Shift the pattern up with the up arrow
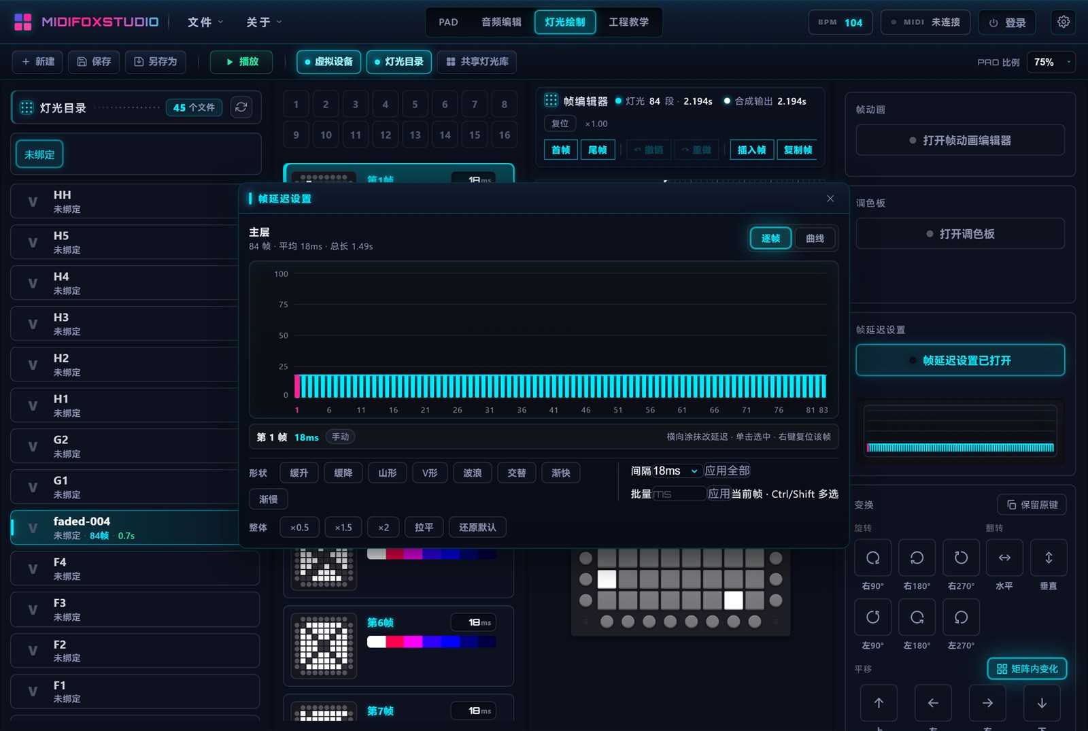Screen dimensions: 1088x731 pos(879,703)
